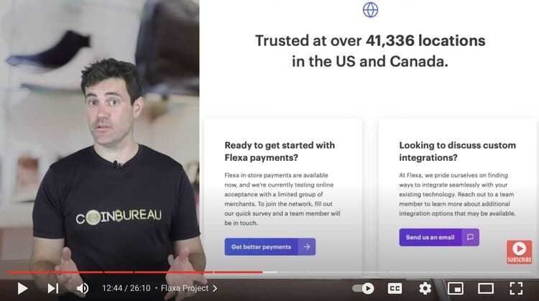Click the Play button in the player
The width and height of the screenshot is (539, 301).
(22, 288)
